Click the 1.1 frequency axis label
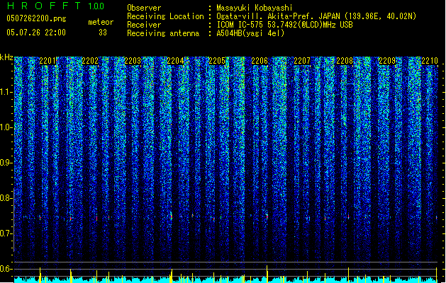This screenshot has height=283, width=446. (6, 92)
